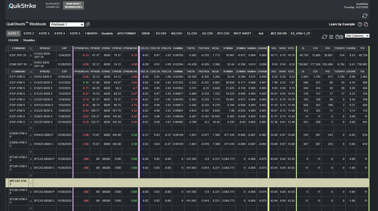The image size is (378, 211).
Task: Open the GROK sheet tab
Action: (x=146, y=33)
